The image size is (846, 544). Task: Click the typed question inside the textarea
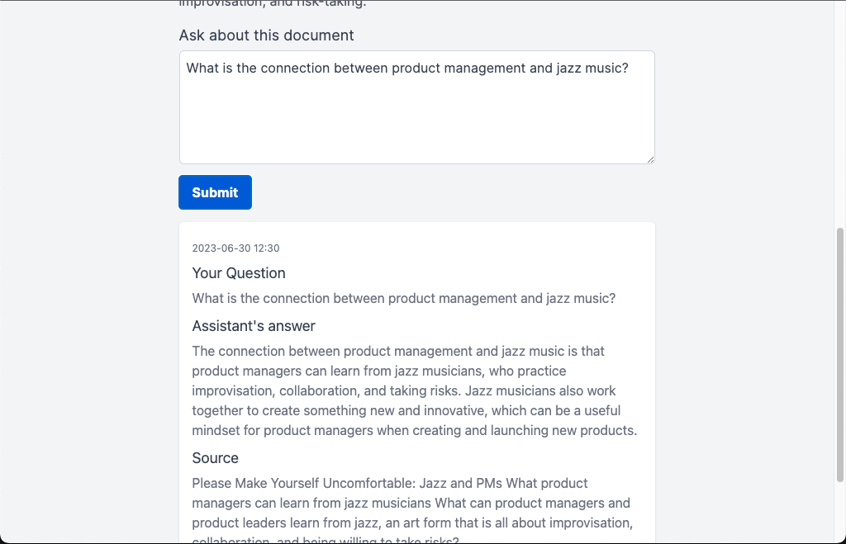pyautogui.click(x=407, y=69)
